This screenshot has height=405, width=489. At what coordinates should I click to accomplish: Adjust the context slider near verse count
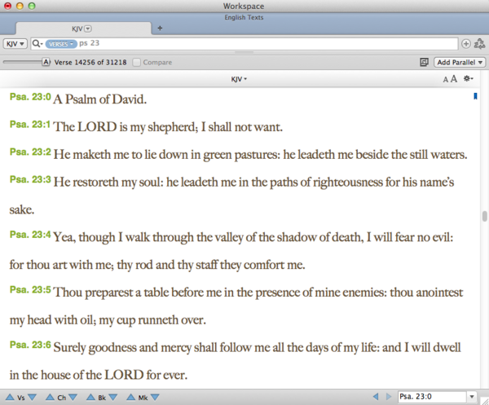(23, 62)
